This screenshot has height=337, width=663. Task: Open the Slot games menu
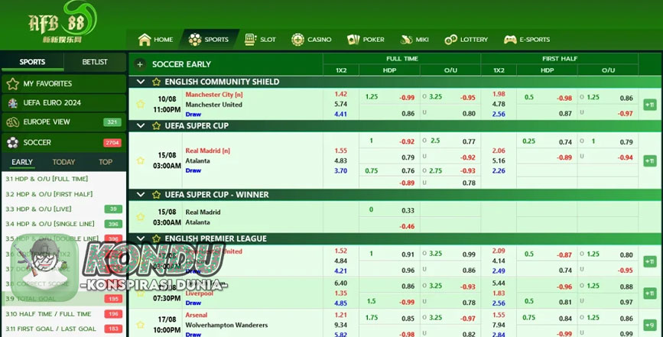(260, 39)
